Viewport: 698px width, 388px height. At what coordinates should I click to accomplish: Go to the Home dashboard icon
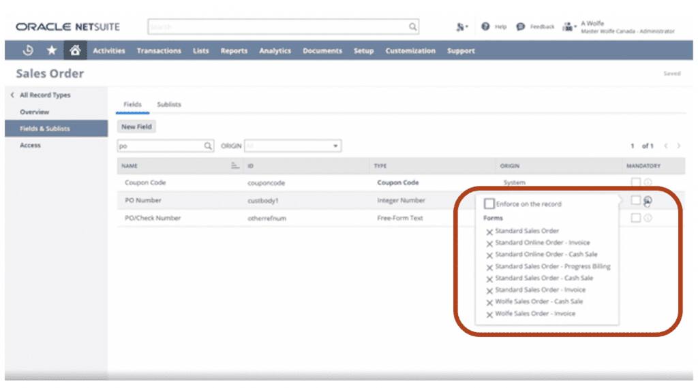tap(75, 50)
